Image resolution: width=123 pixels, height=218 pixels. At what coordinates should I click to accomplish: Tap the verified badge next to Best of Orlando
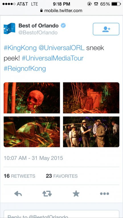(63, 26)
